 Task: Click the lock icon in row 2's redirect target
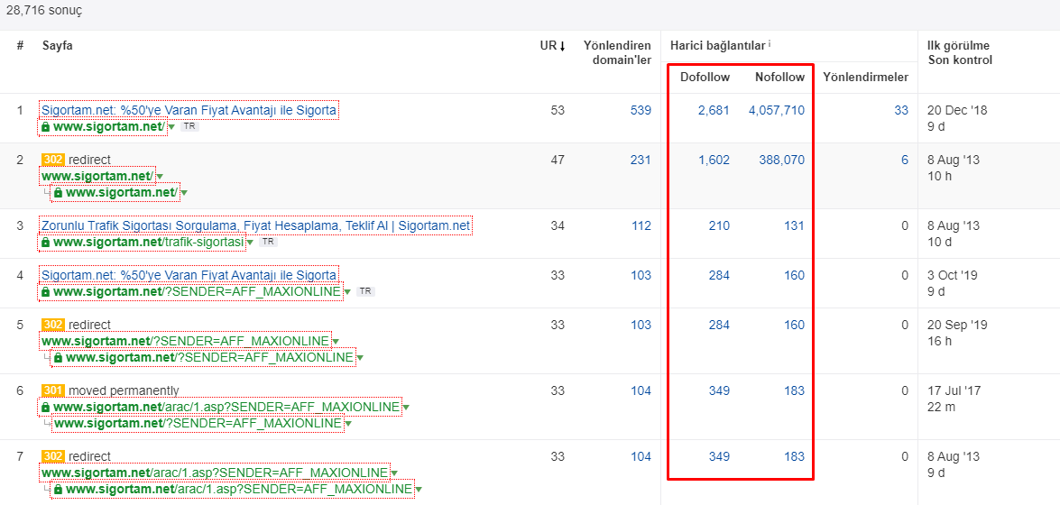coord(58,193)
